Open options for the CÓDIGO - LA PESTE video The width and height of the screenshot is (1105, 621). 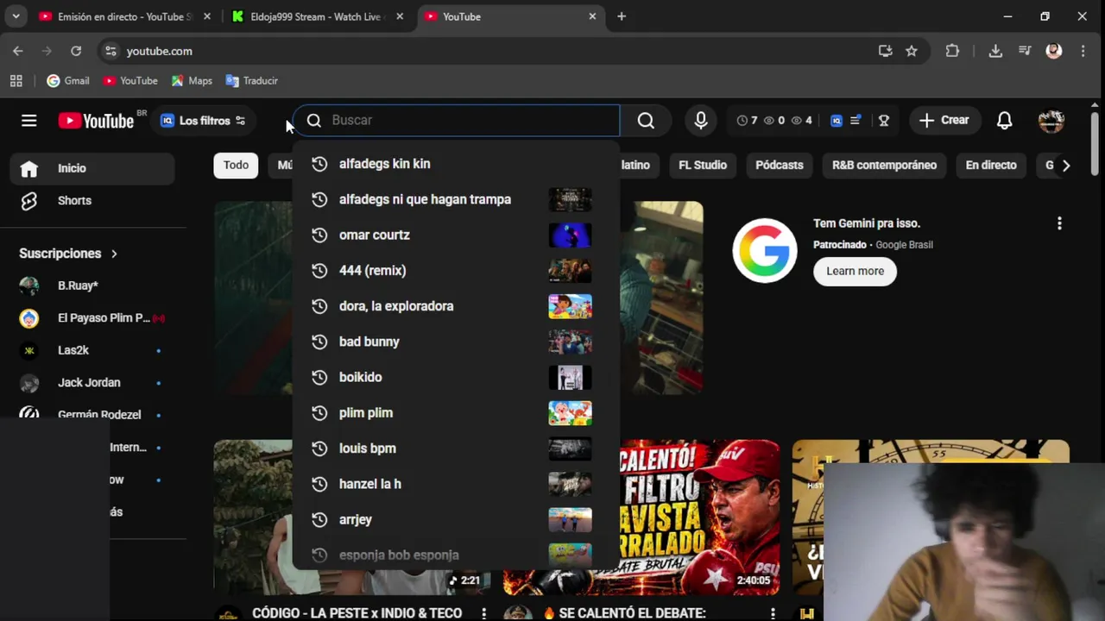[484, 613]
